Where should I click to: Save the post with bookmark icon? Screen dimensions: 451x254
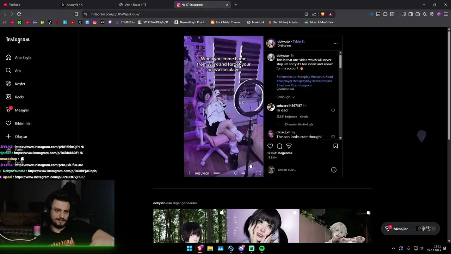[x=335, y=146]
